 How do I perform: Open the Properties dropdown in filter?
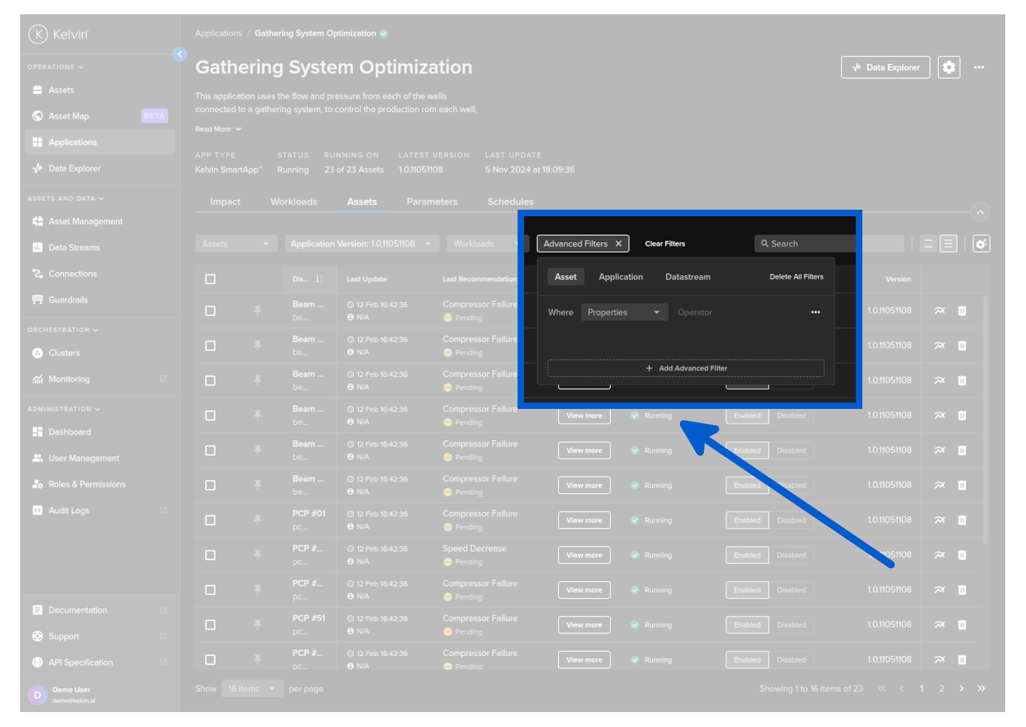tap(623, 312)
